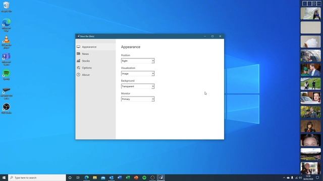The height and width of the screenshot is (181, 323).
Task: Select the VLC media player desktop shortcut
Action: click(7, 42)
